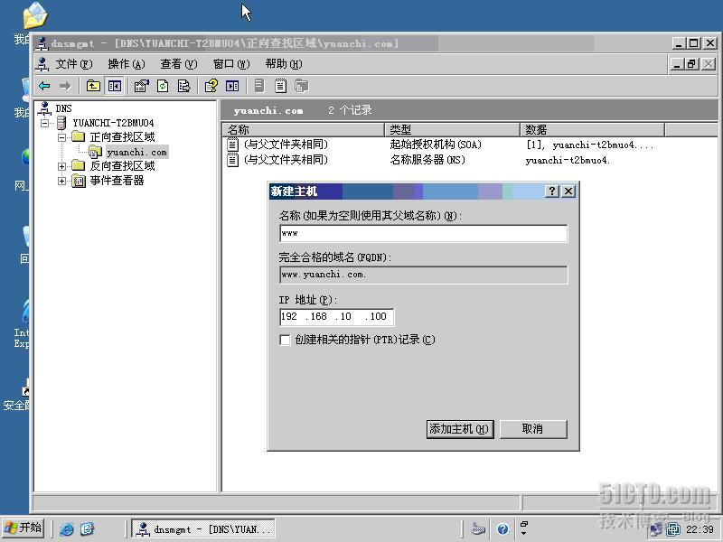Click the blue Back arrow in toolbar
This screenshot has width=723, height=542.
(x=44, y=86)
